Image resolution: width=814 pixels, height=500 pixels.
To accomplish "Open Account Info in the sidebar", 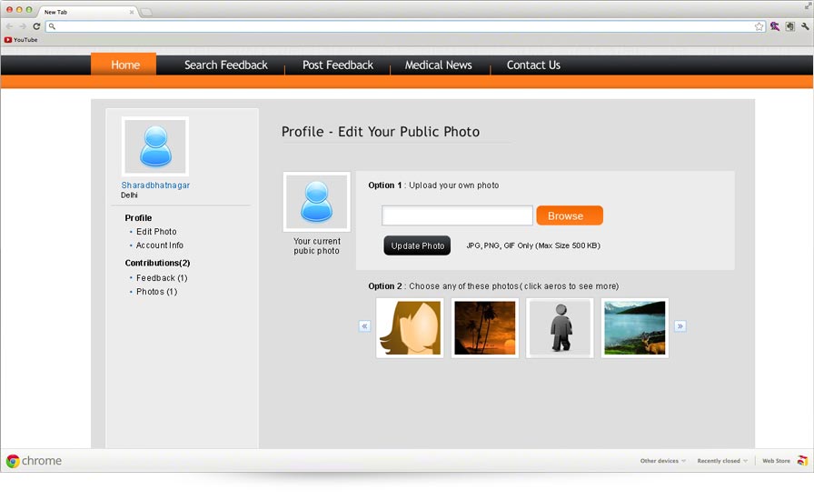I will (x=160, y=245).
